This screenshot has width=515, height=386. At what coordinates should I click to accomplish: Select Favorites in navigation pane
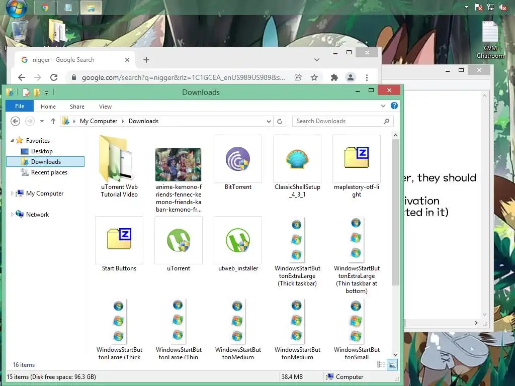tap(38, 141)
